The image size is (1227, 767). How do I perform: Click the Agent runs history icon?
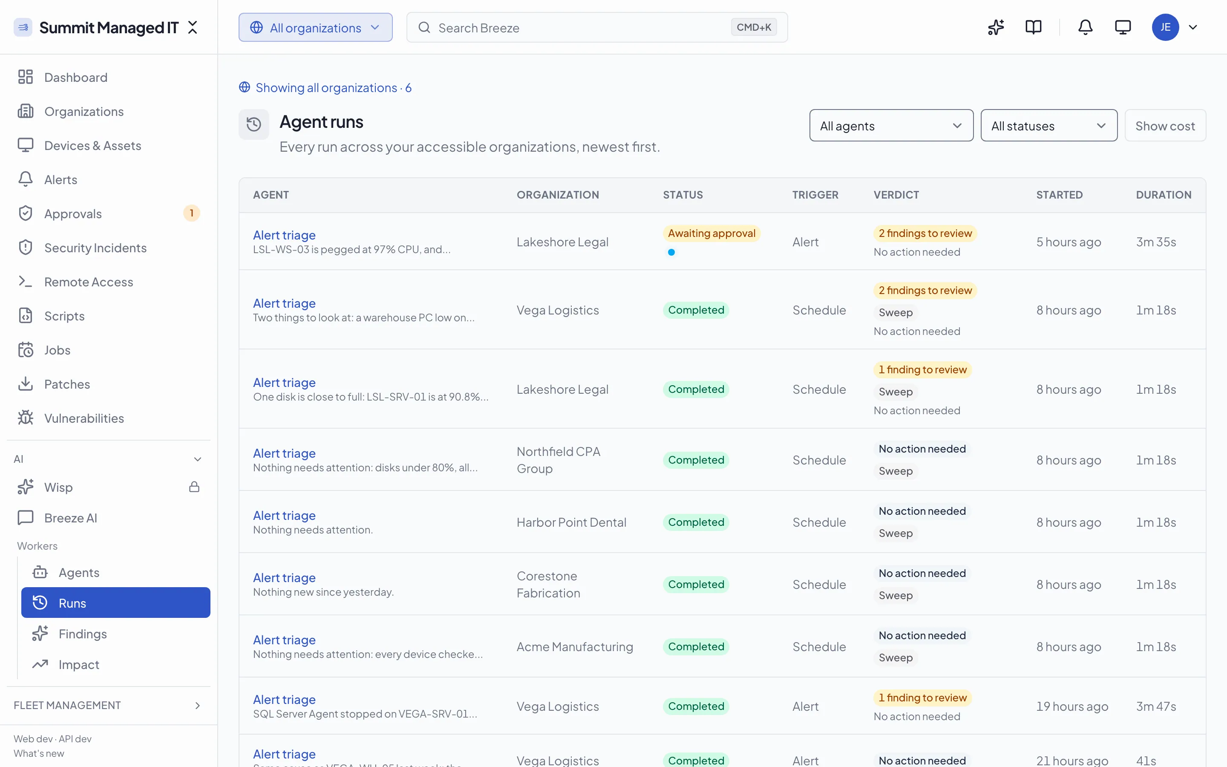point(254,124)
